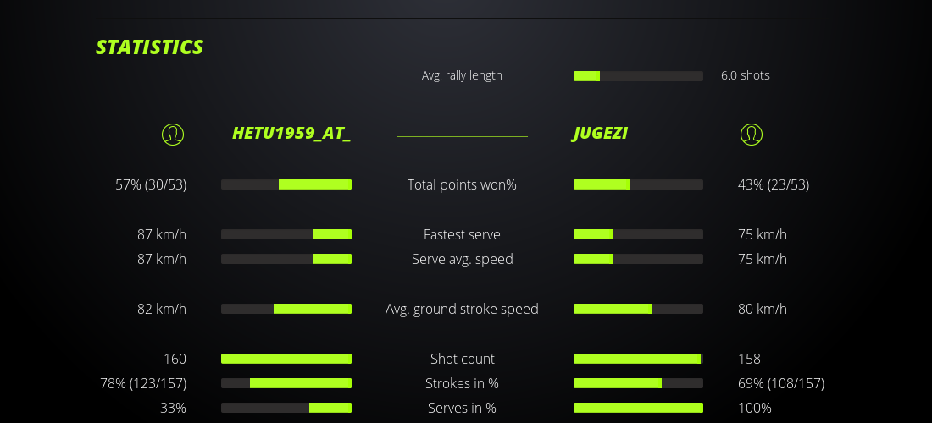This screenshot has height=423, width=932.
Task: Click the Shot count label
Action: click(x=462, y=359)
